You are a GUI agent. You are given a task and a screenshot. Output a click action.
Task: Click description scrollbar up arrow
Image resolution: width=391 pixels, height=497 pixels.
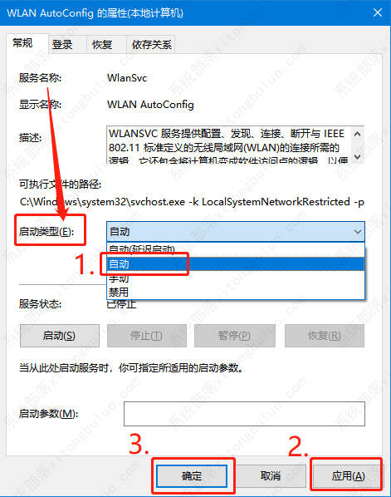358,134
